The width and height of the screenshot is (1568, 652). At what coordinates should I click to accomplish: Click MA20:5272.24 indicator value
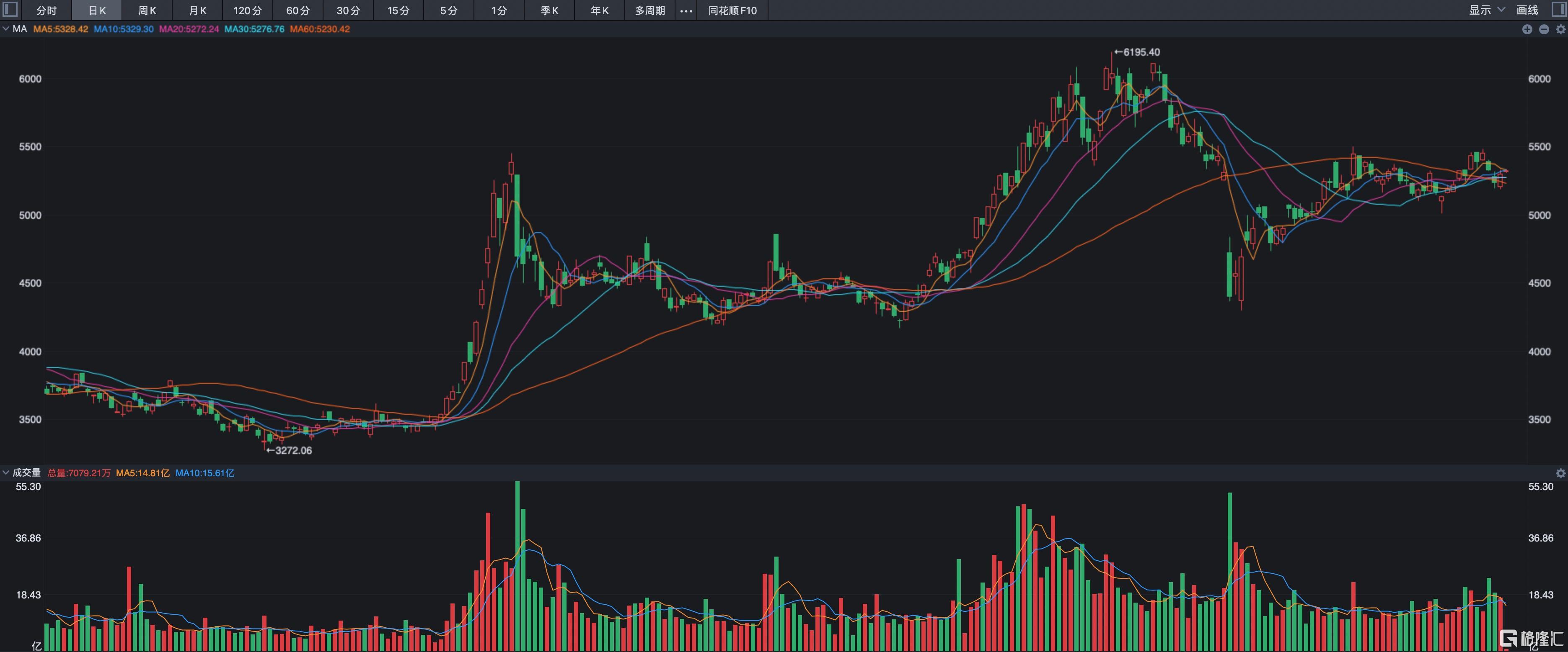pyautogui.click(x=189, y=29)
